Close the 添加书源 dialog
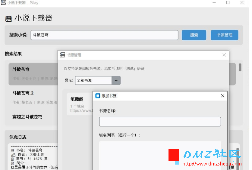The width and height of the screenshot is (252, 170). [x=222, y=96]
